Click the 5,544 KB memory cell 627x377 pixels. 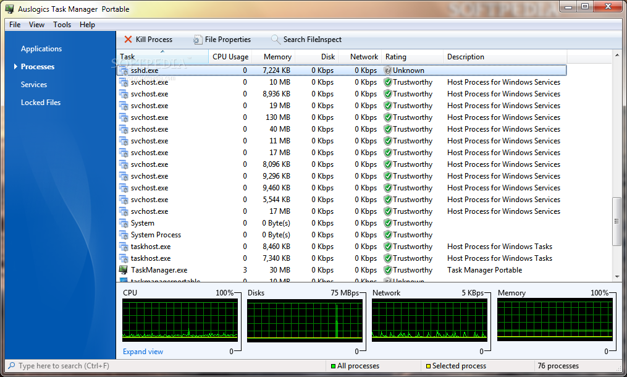point(276,199)
